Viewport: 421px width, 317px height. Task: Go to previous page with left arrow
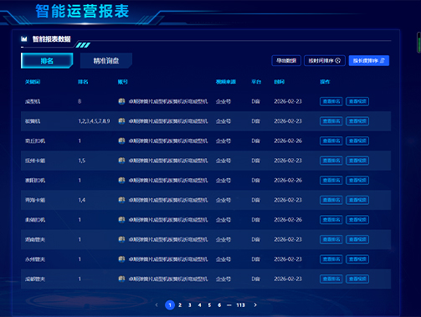tap(157, 305)
